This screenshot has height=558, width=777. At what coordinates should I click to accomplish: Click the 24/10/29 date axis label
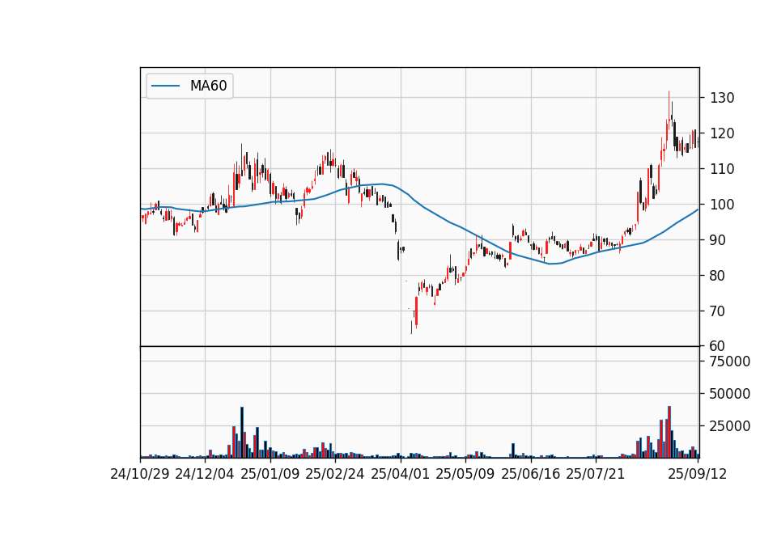point(140,474)
